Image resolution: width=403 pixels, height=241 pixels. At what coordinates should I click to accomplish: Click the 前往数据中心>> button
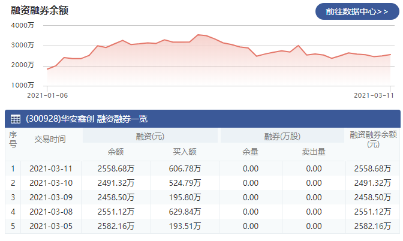[x=357, y=11]
